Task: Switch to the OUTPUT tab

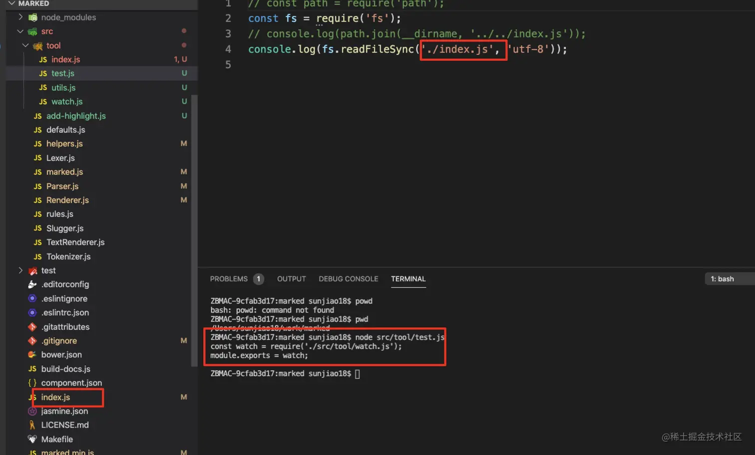Action: (x=292, y=279)
